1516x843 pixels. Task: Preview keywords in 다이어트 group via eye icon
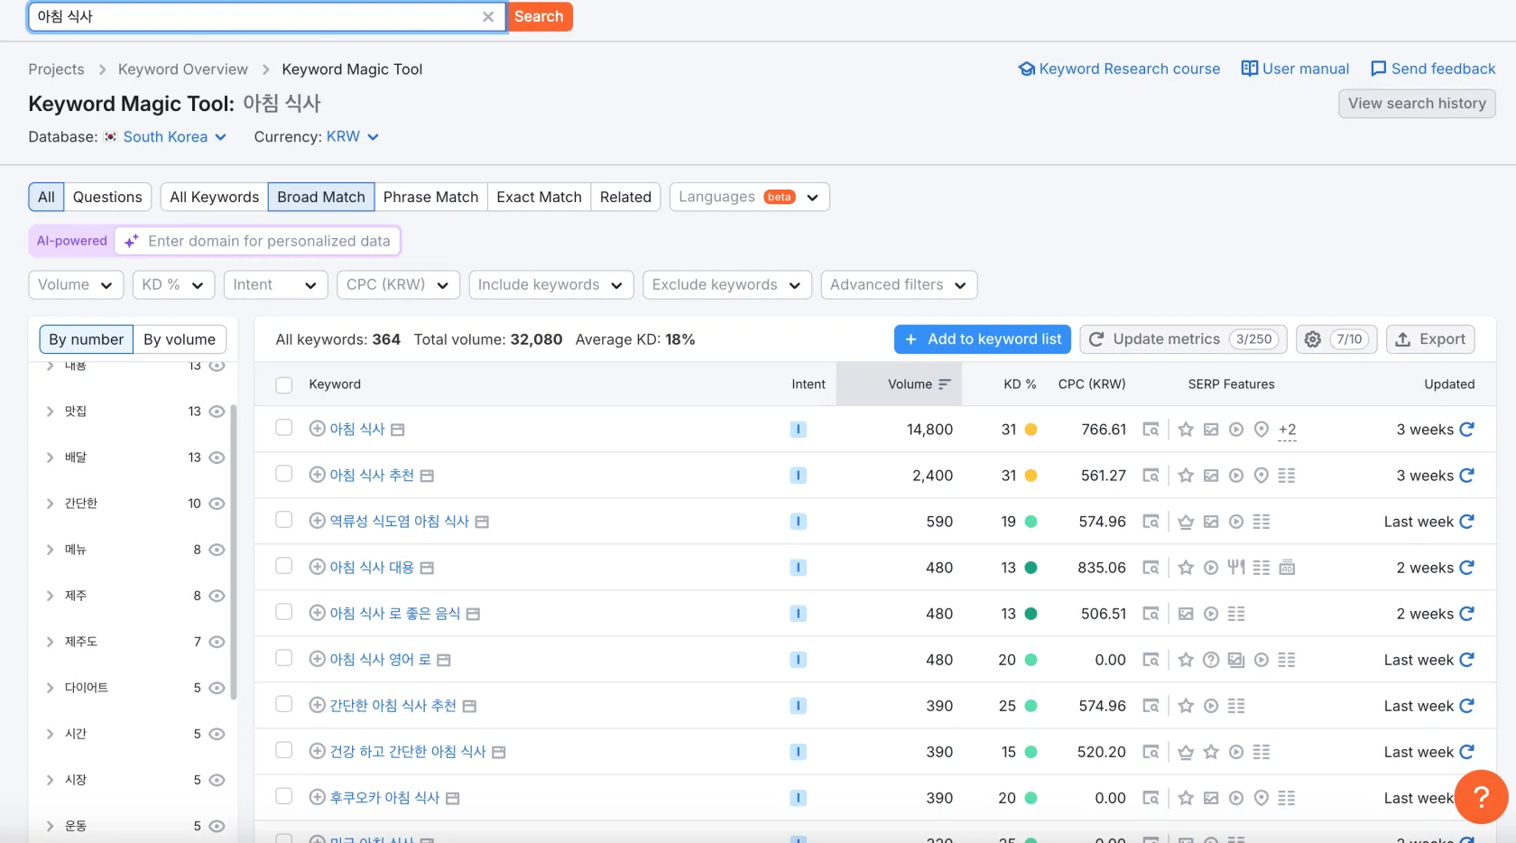tap(217, 687)
